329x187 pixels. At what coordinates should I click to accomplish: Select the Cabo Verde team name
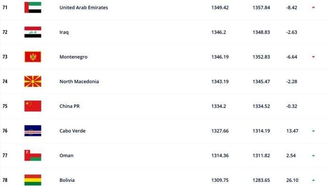click(72, 131)
